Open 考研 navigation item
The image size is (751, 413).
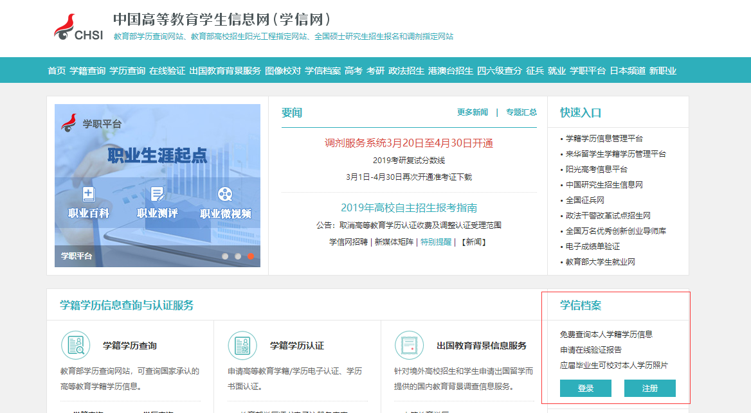point(375,71)
